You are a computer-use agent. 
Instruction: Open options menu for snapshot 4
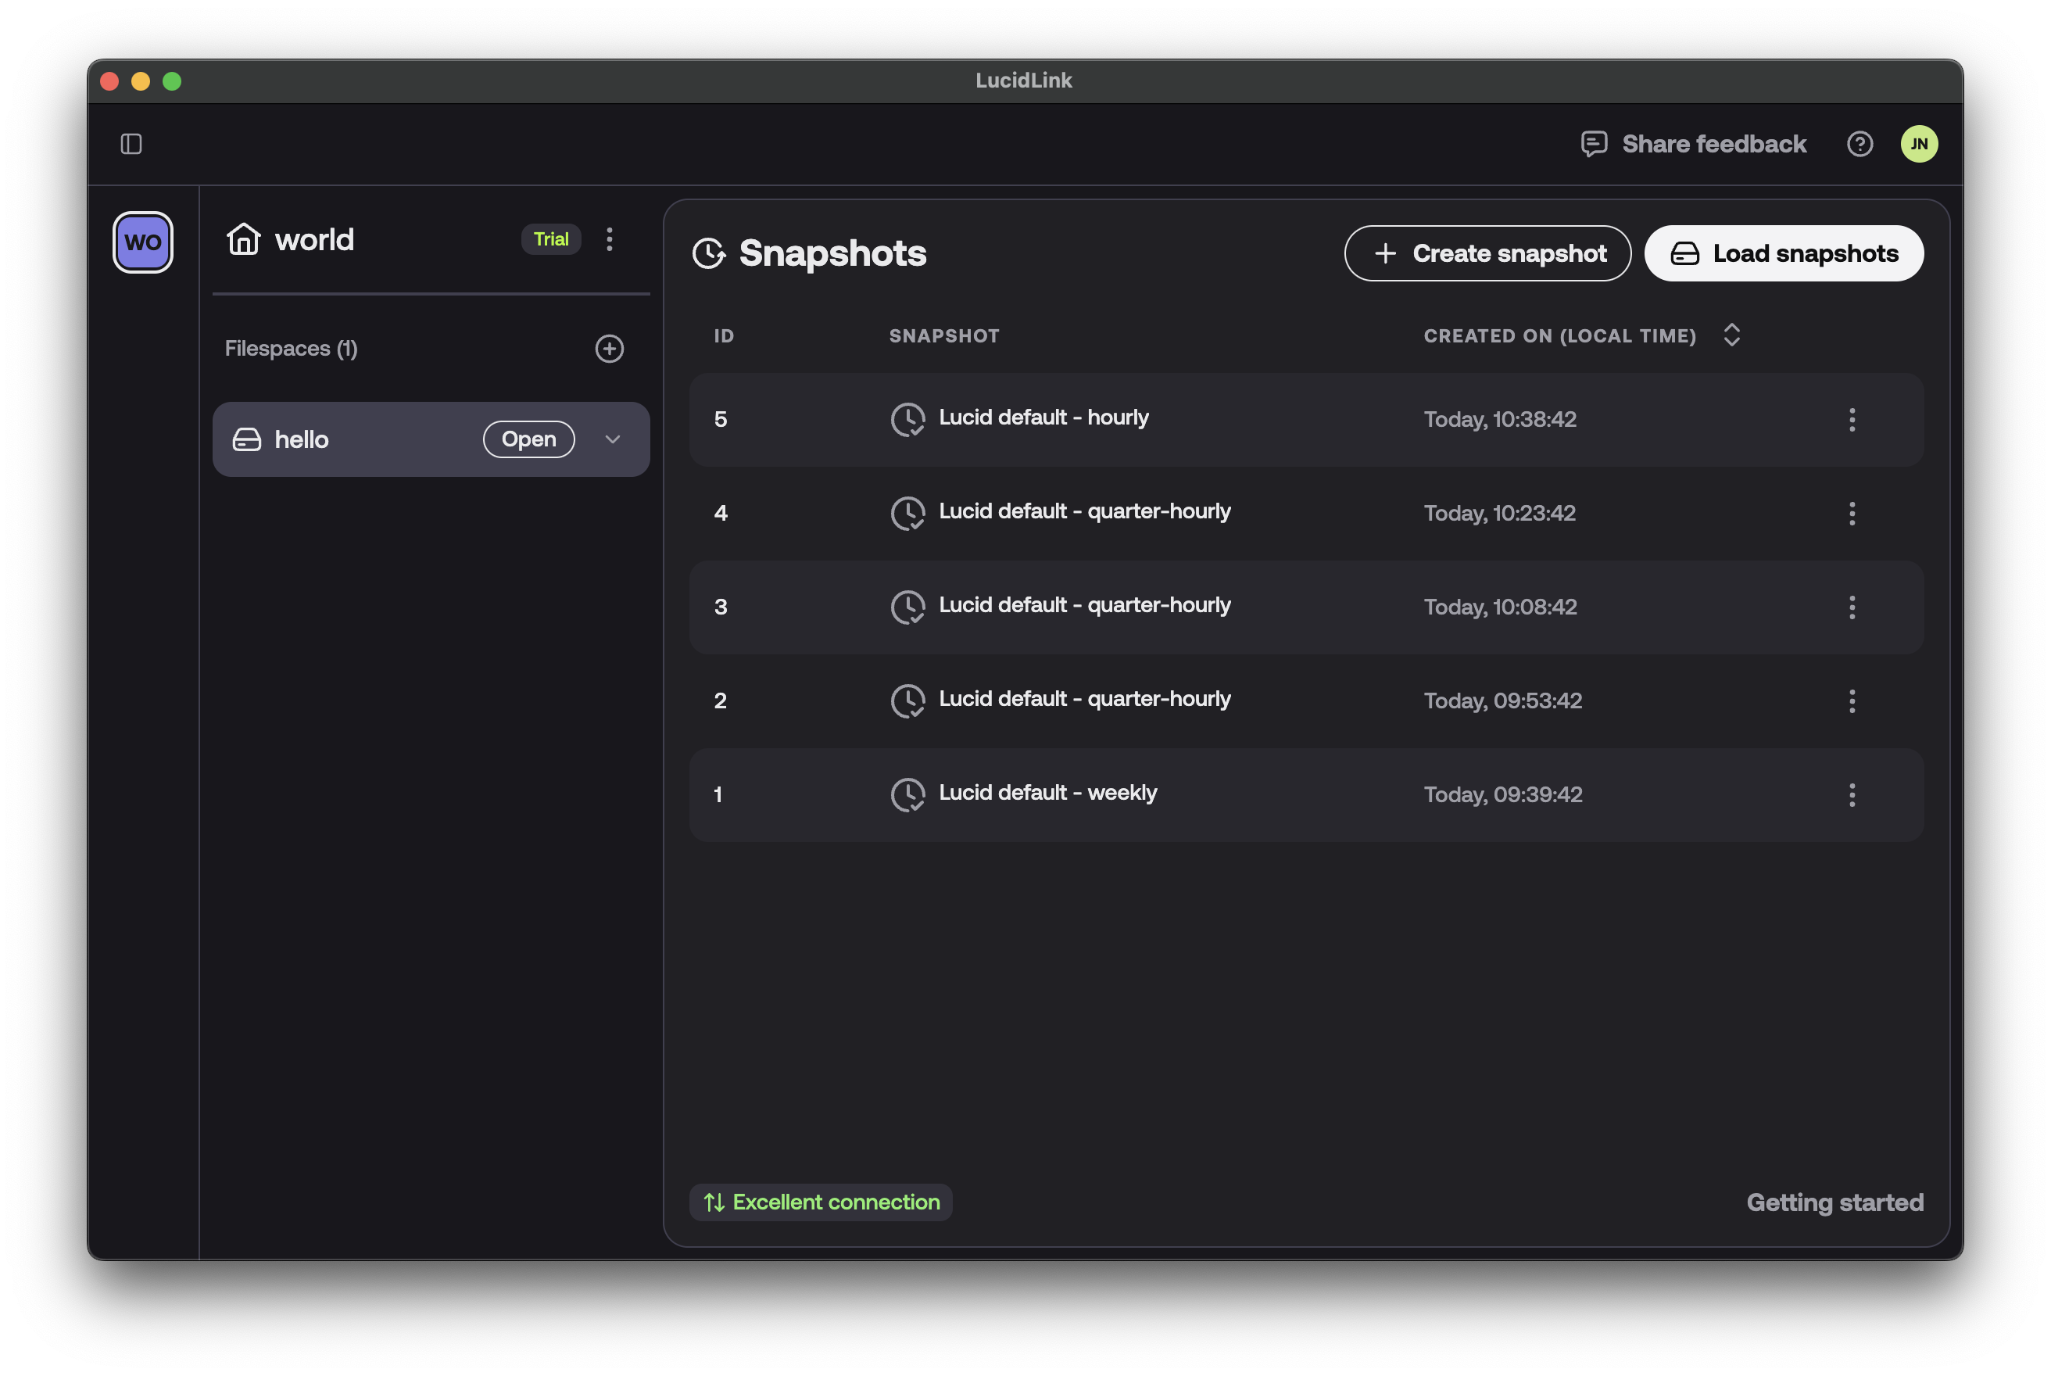(1852, 514)
